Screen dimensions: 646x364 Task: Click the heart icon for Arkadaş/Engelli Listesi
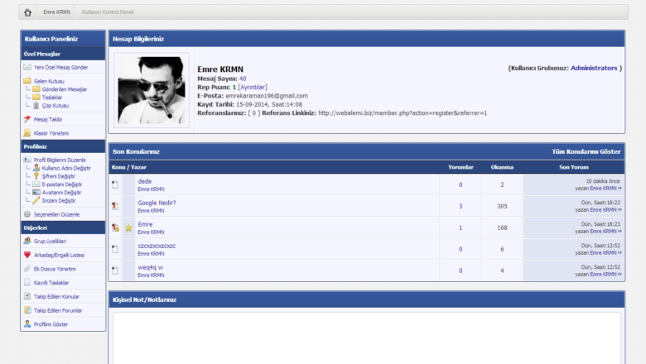27,255
